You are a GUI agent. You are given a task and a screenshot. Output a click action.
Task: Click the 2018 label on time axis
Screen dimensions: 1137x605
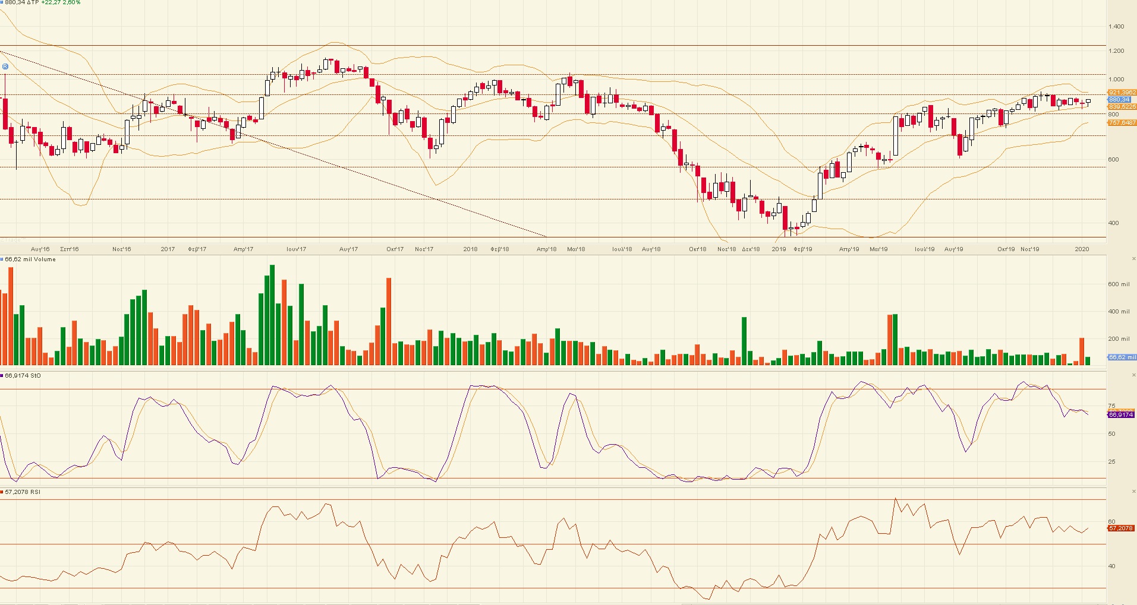(x=470, y=249)
